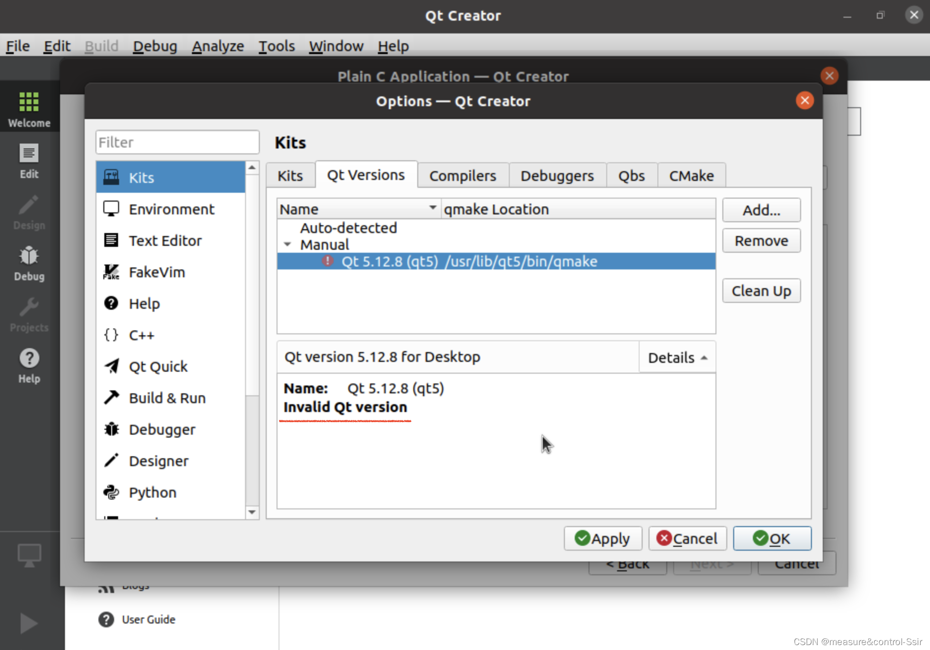Open the Python settings category

(152, 492)
